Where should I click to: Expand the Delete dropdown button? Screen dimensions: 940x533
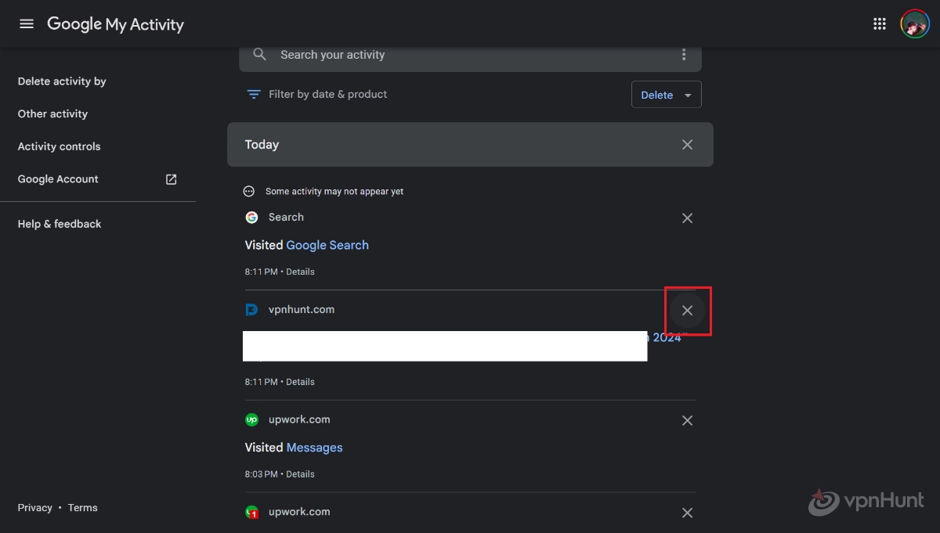click(x=667, y=95)
